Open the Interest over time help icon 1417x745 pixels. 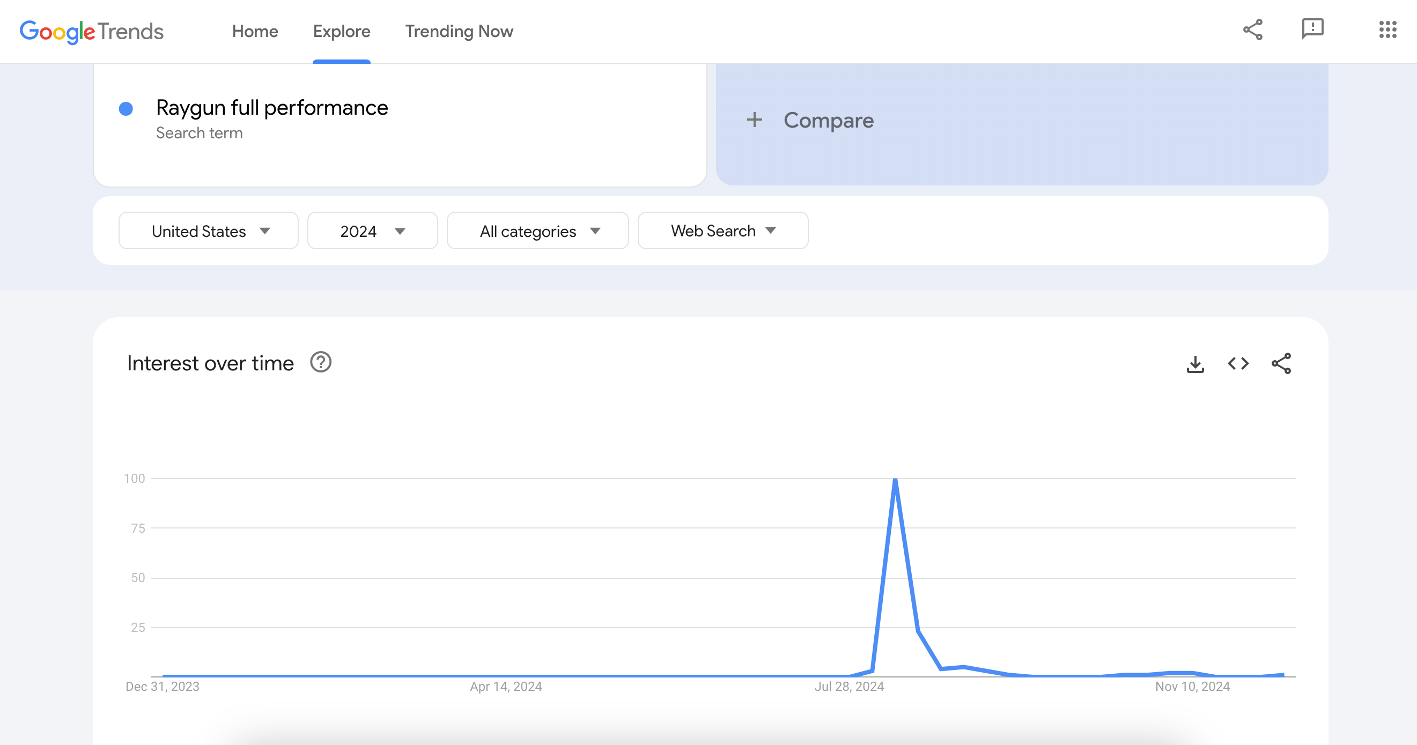tap(321, 363)
